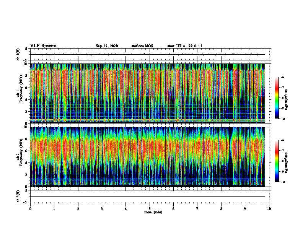Click the "8" frequency tick on ch.1 spectrogram
303x234 pixels.
click(26, 76)
